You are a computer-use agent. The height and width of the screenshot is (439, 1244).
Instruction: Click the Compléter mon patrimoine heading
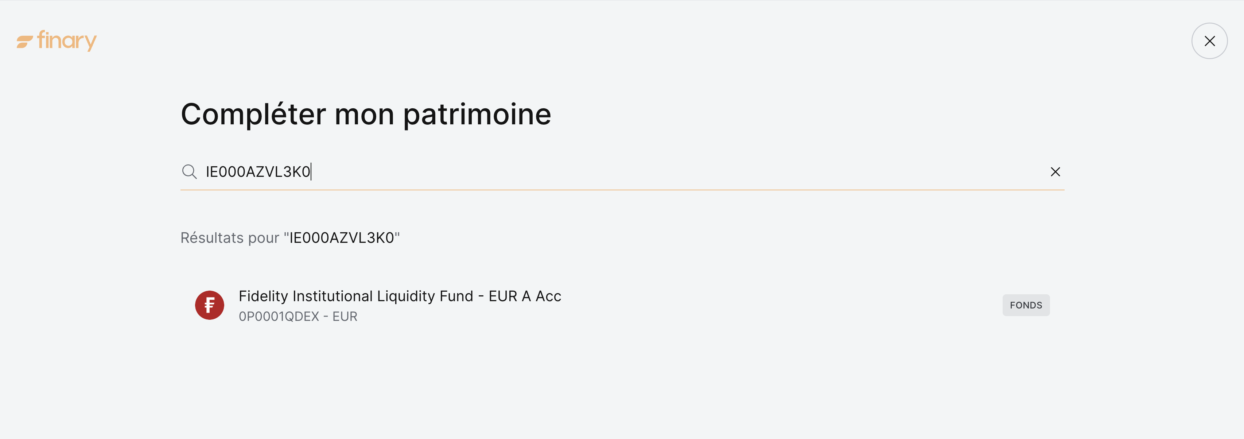(x=366, y=114)
